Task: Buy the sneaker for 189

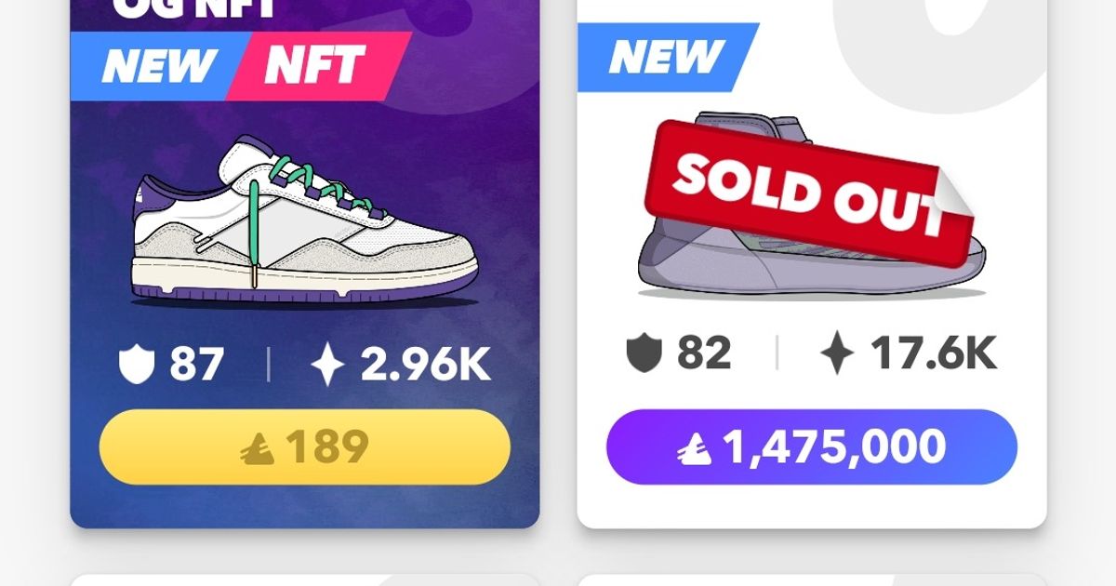Action: (304, 447)
